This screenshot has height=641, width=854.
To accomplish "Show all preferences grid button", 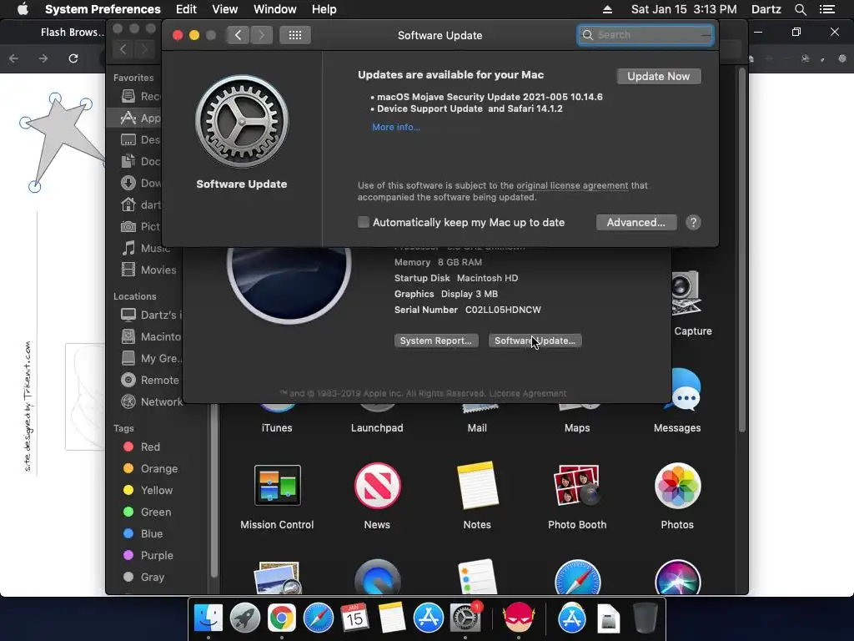I will tap(295, 35).
